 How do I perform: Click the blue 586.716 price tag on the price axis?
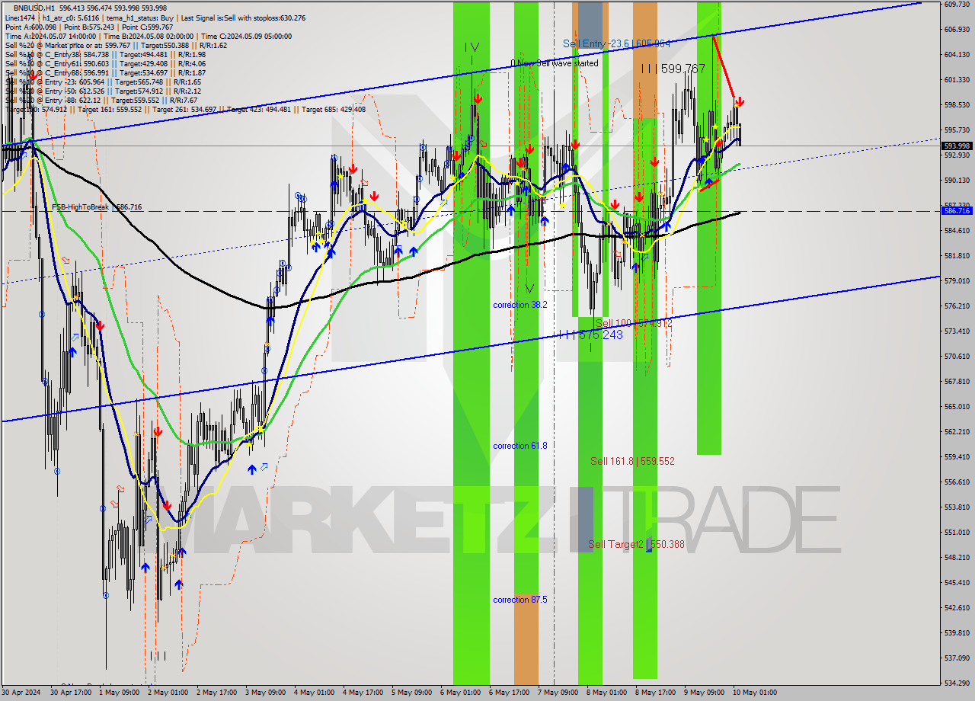(x=957, y=210)
